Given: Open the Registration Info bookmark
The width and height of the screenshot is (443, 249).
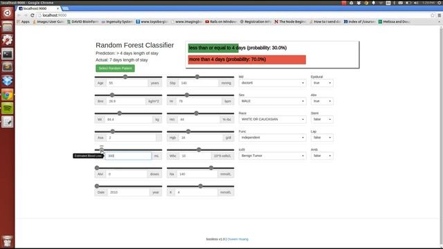Looking at the screenshot, I should [x=255, y=21].
